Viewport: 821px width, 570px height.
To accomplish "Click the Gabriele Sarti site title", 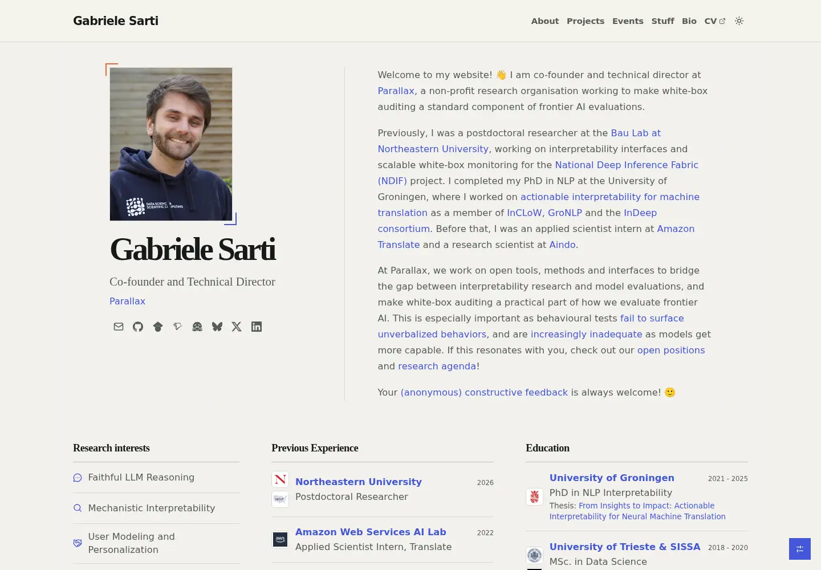I will [116, 21].
